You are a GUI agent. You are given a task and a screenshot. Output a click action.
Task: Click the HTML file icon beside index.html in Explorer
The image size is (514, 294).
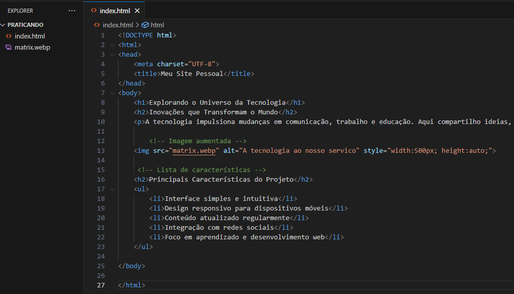[9, 36]
